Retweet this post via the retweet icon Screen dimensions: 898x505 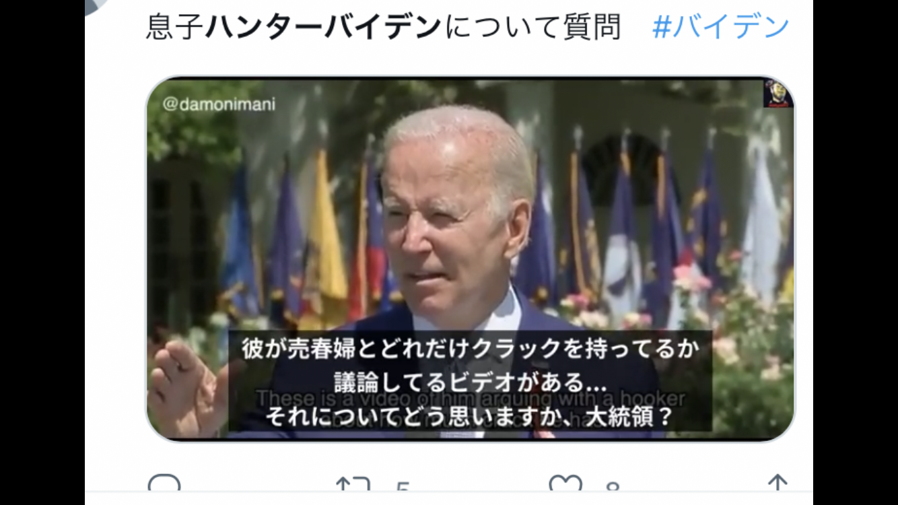tap(353, 485)
